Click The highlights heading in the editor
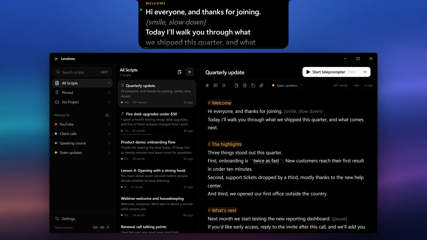The height and width of the screenshot is (240, 427). [x=225, y=144]
